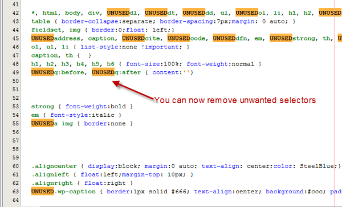Click UNUSED tag before q:before

point(42,72)
